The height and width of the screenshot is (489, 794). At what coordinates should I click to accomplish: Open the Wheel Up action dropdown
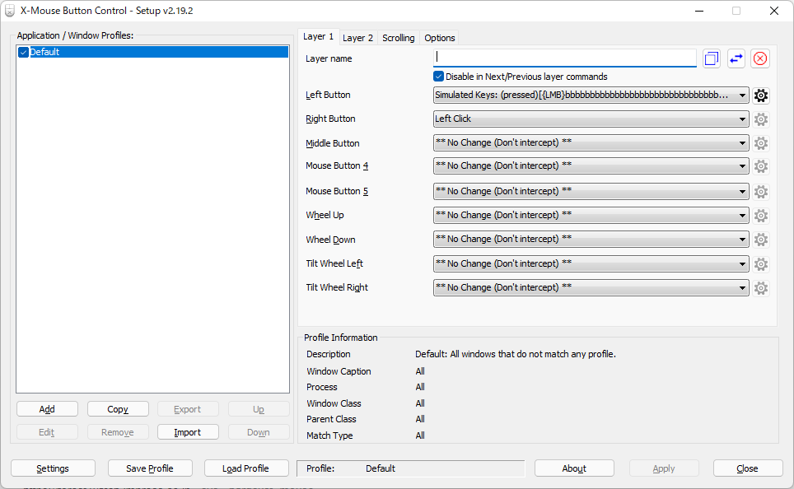click(x=591, y=215)
